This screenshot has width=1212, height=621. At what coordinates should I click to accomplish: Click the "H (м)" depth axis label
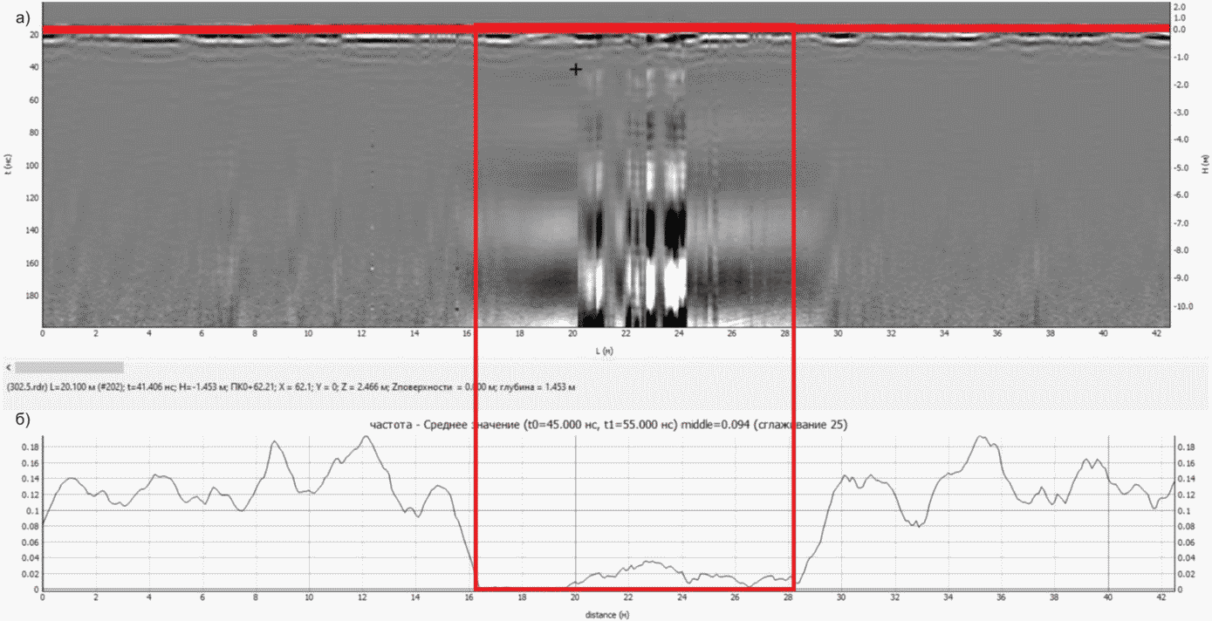pyautogui.click(x=1205, y=166)
